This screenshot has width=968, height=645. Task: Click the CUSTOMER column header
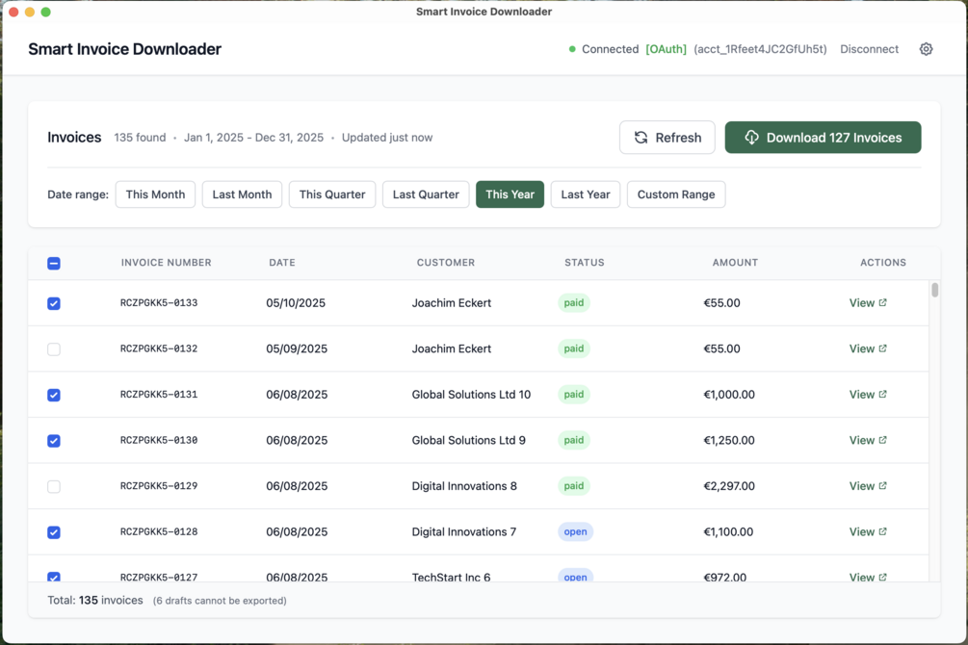446,262
